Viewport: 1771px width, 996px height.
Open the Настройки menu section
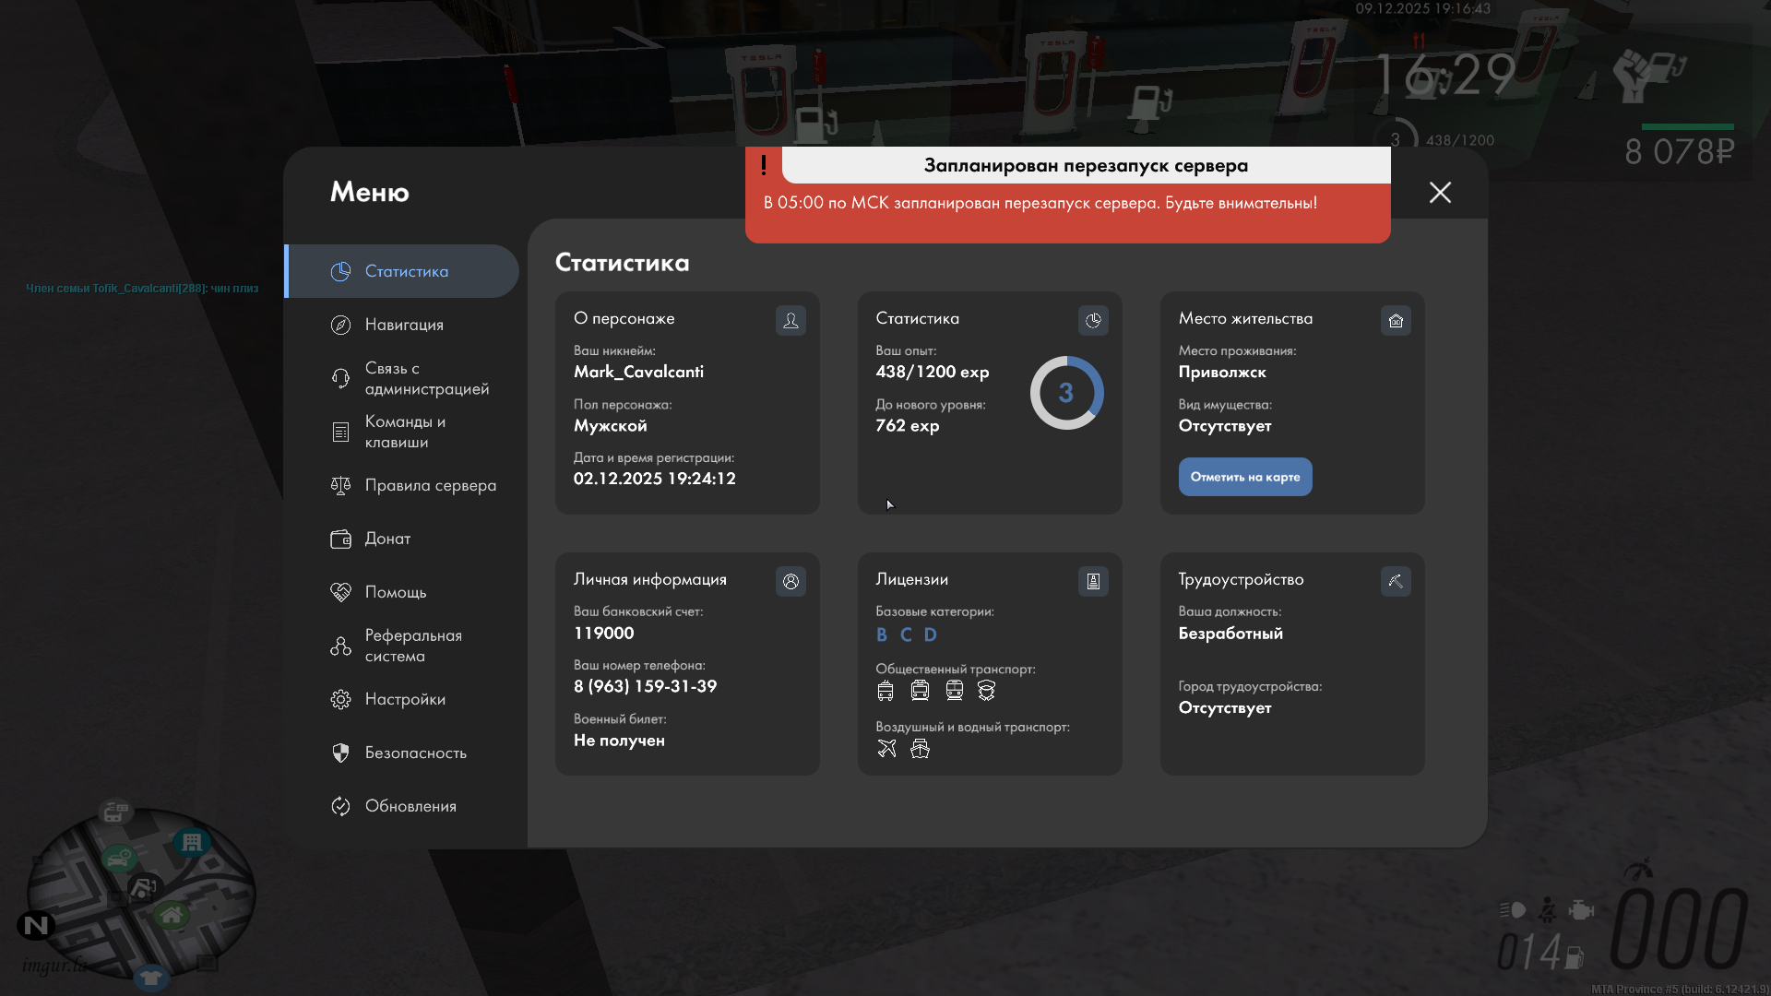tap(404, 699)
